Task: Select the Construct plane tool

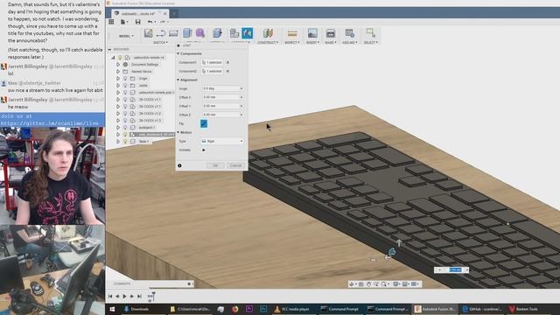Action: pyautogui.click(x=268, y=33)
